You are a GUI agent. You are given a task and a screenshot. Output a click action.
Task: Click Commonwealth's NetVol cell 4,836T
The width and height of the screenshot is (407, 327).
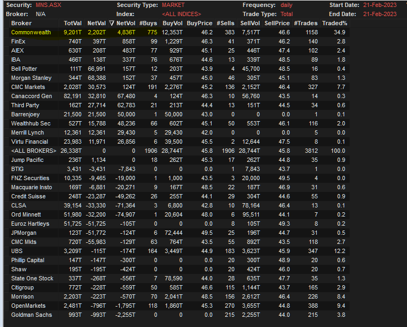126,32
